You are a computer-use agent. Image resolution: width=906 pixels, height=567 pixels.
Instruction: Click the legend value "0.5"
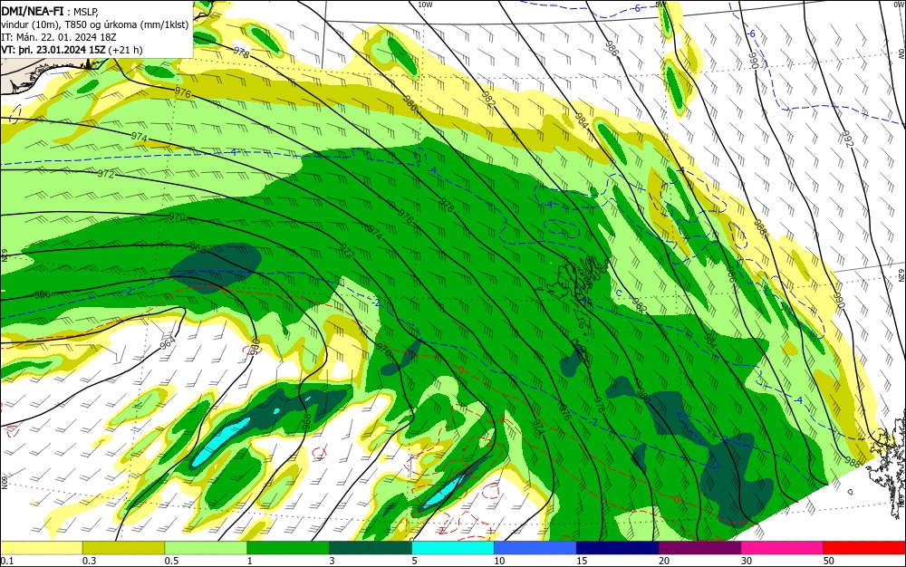[171, 561]
